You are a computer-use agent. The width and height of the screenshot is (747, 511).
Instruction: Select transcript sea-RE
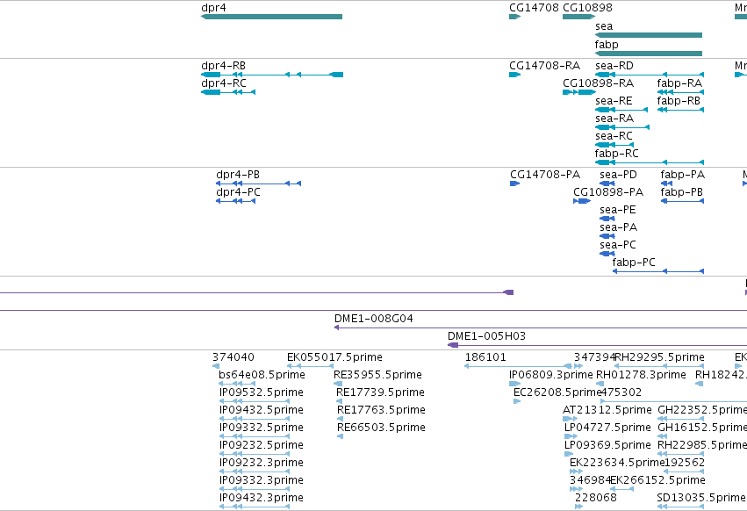tap(621, 110)
